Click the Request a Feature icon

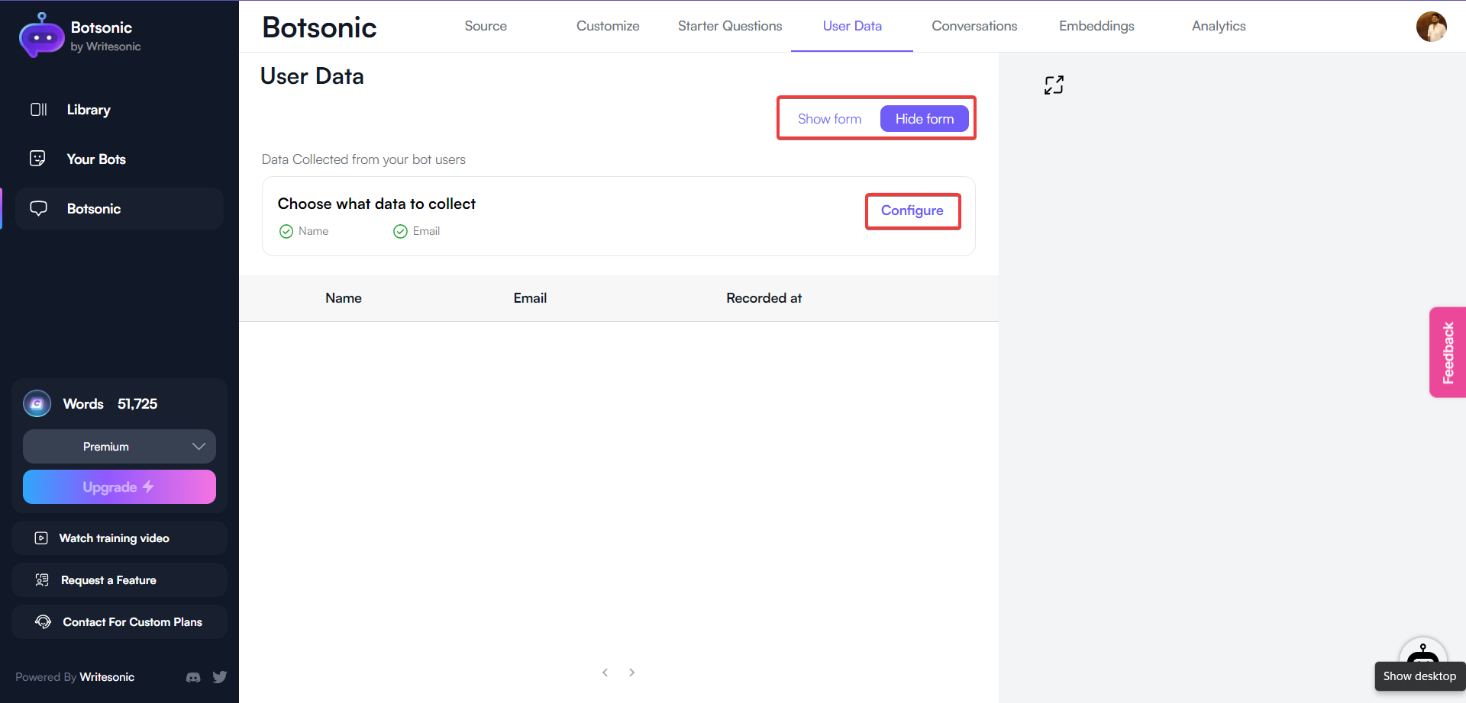(42, 579)
